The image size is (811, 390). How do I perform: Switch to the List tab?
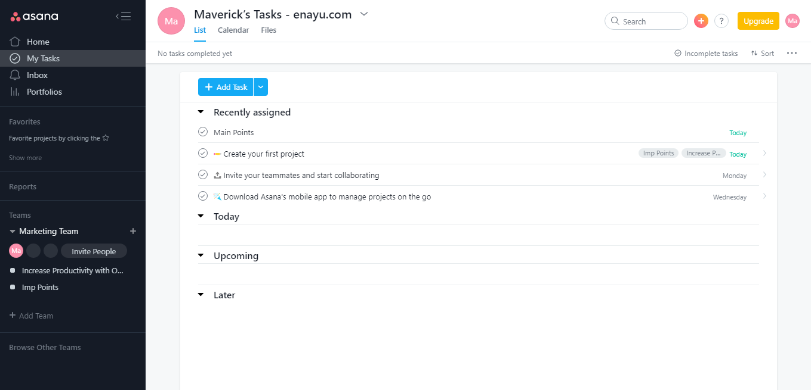pos(200,30)
